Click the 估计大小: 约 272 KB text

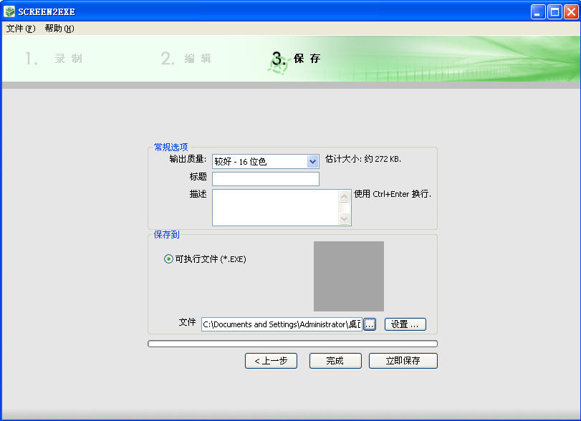[363, 159]
